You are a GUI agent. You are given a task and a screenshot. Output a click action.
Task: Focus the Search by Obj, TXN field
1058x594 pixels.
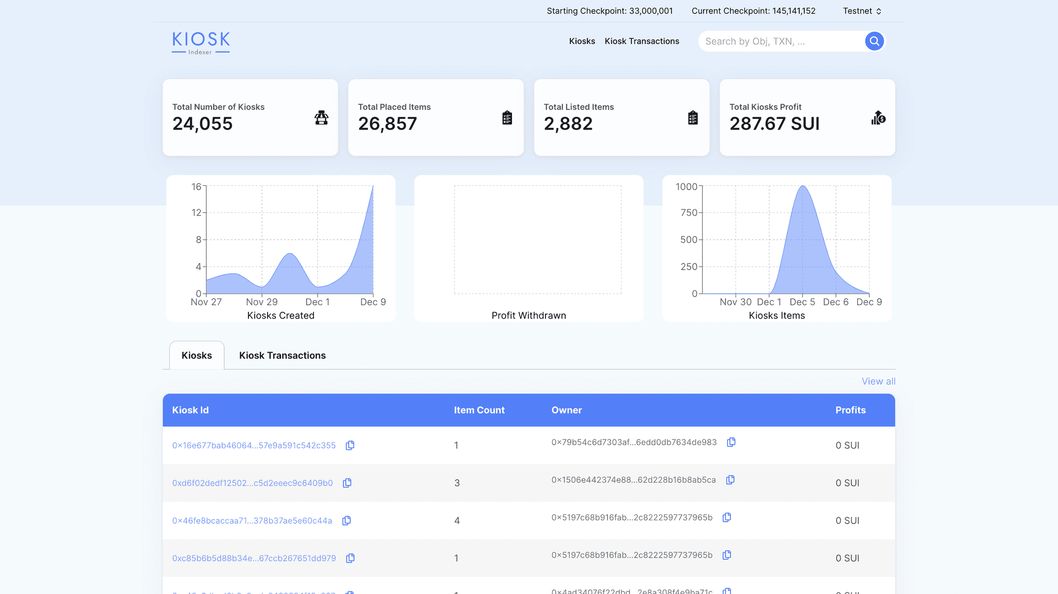click(780, 41)
